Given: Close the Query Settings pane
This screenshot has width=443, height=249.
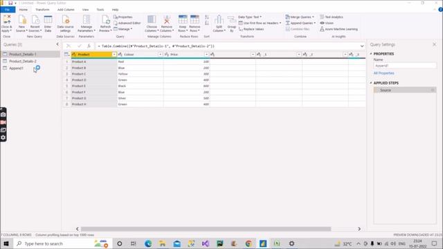Looking at the screenshot, I should point(434,44).
